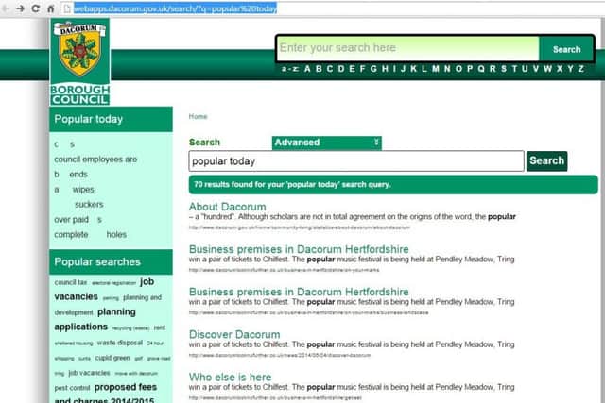605x403 pixels.
Task: Open Dacorum Borough Council crest logo
Action: (79, 61)
